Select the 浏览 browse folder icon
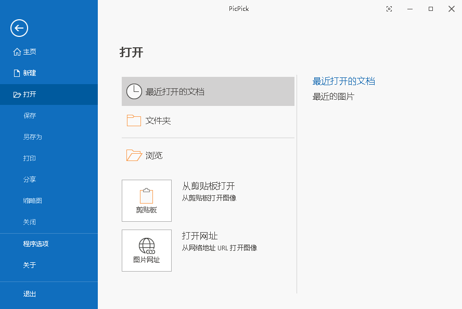 click(134, 155)
